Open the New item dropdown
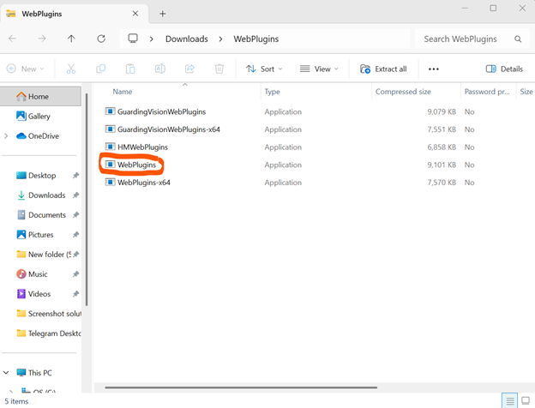The image size is (535, 408). (26, 69)
